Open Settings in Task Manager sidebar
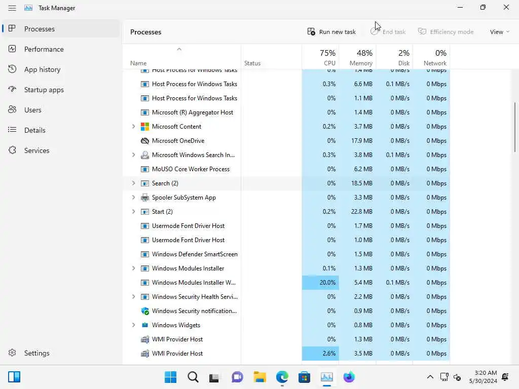Viewport: 519px width, 389px height. (x=61, y=353)
